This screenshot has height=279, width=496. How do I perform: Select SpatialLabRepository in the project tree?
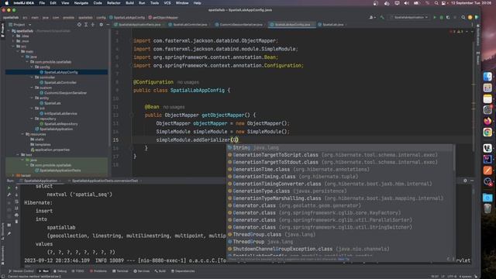tap(60, 124)
